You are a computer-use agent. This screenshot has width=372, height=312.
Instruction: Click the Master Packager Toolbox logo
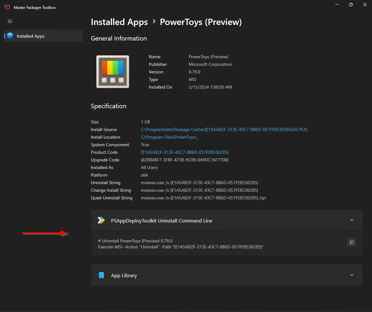[7, 7]
